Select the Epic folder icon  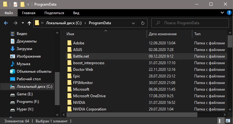69,76
